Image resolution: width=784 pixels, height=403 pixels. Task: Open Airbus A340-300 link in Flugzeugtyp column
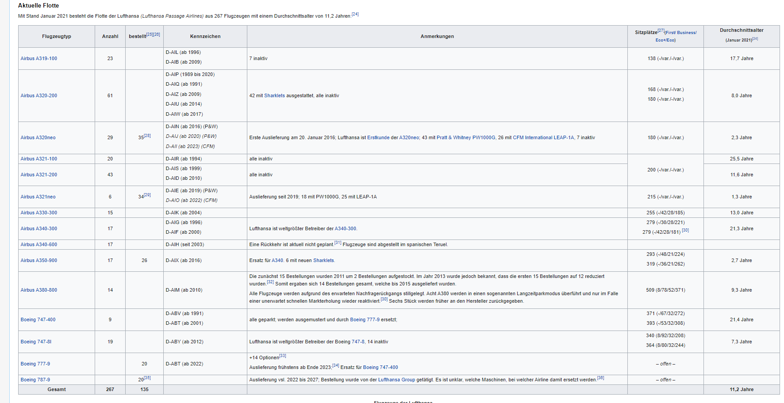pos(39,228)
